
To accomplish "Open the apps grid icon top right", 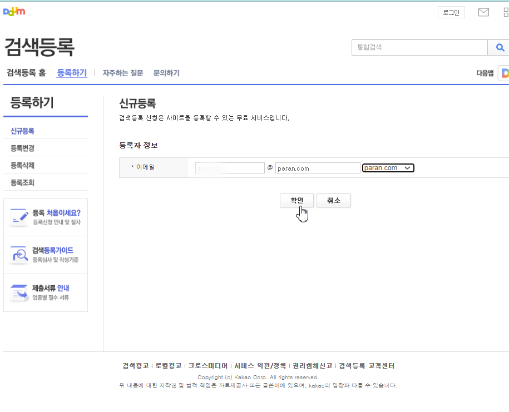I will (505, 12).
